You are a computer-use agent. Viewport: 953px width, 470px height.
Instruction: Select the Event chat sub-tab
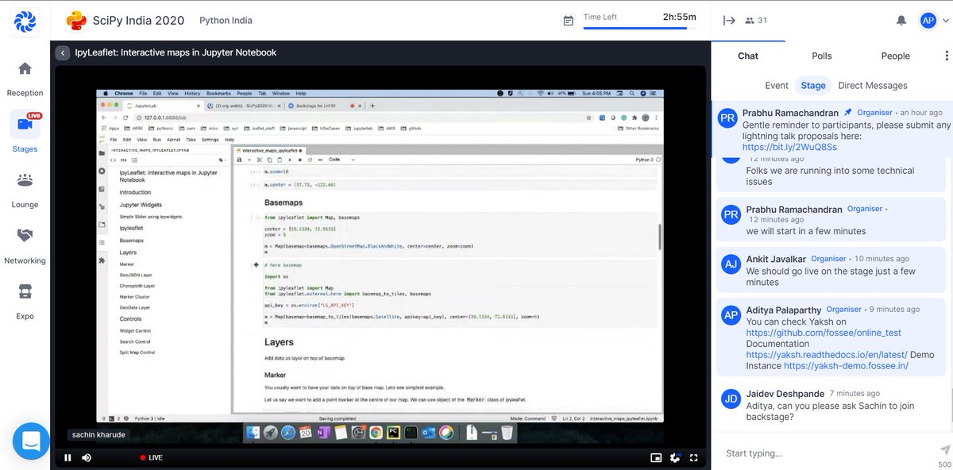(x=777, y=86)
